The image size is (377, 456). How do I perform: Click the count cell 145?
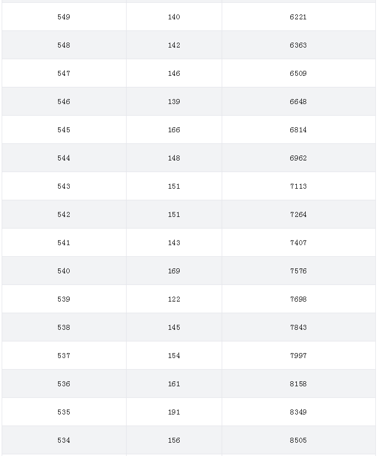pyautogui.click(x=174, y=327)
